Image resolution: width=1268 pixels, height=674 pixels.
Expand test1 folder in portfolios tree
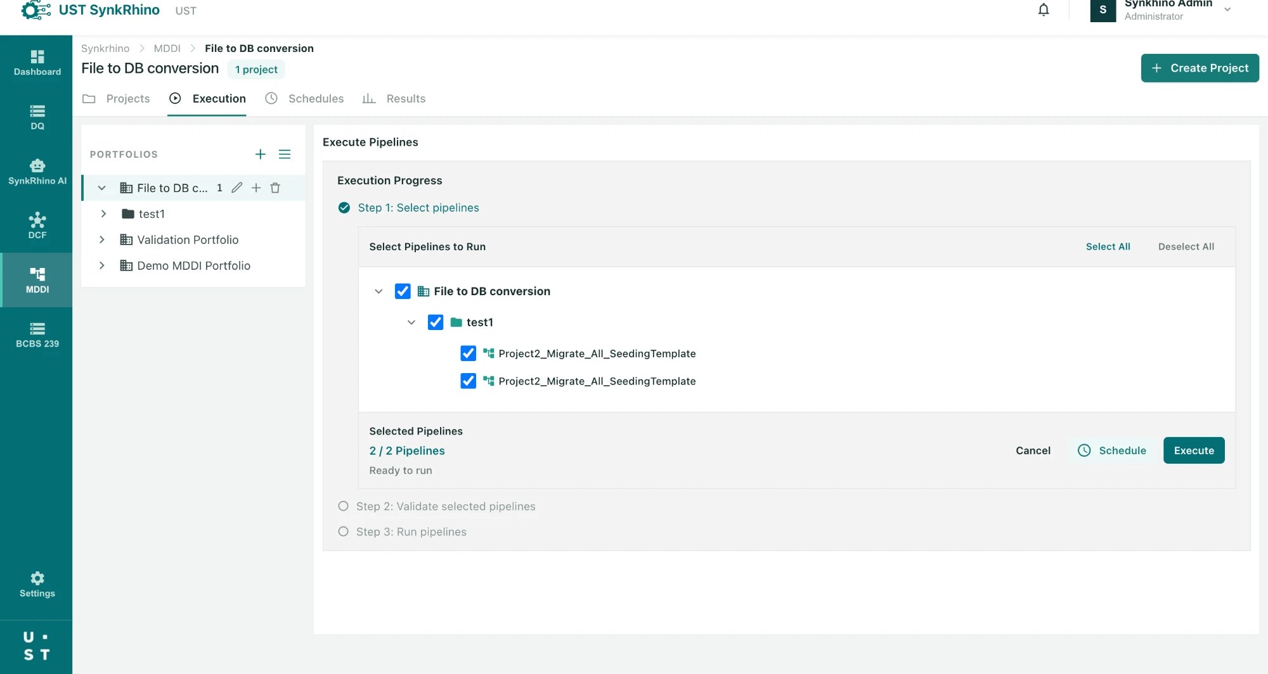103,213
